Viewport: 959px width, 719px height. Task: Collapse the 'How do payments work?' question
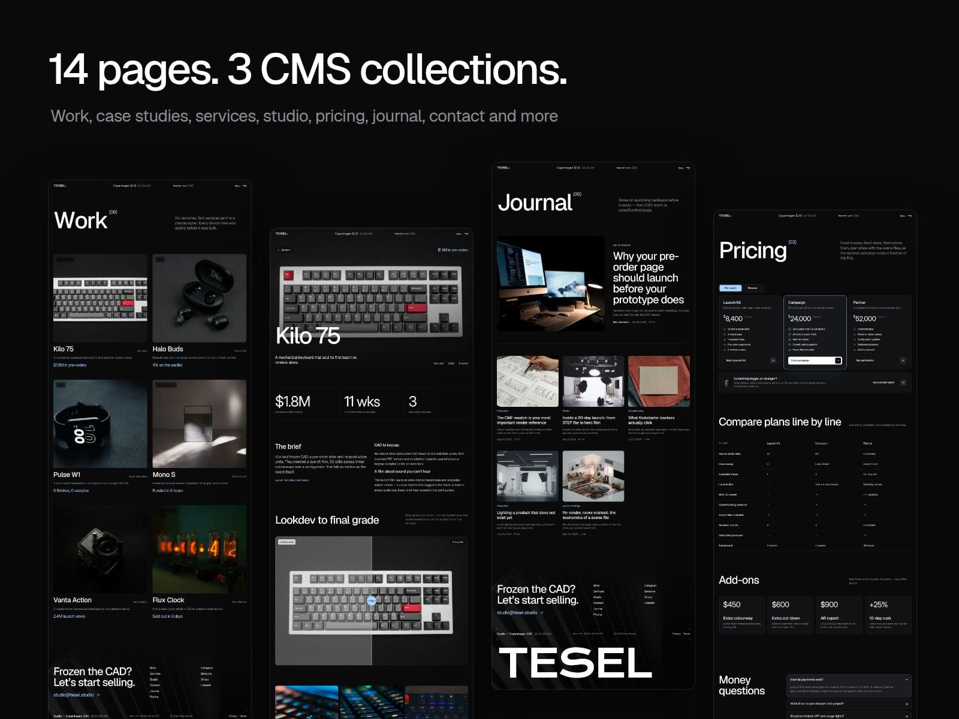pyautogui.click(x=906, y=679)
